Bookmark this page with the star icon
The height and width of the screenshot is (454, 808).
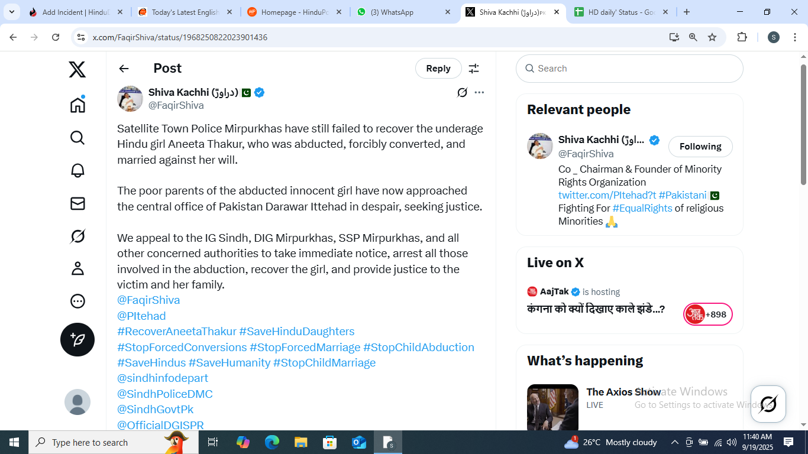click(712, 37)
